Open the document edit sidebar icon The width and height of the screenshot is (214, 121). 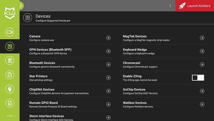tap(10, 103)
